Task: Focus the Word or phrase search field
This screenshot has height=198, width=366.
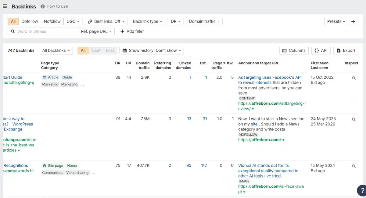Action: 43,31
